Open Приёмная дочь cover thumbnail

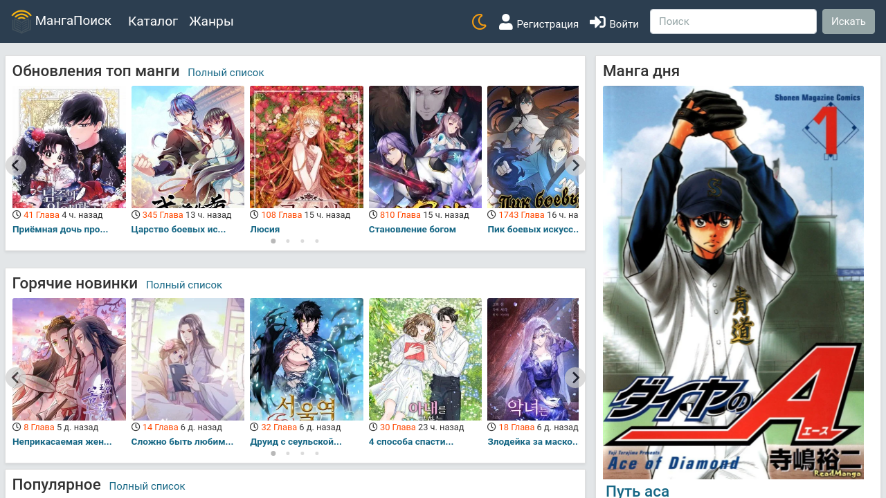point(69,147)
